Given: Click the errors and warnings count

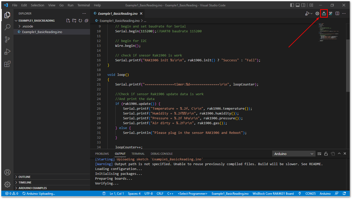Looking at the screenshot, I should (x=12, y=194).
